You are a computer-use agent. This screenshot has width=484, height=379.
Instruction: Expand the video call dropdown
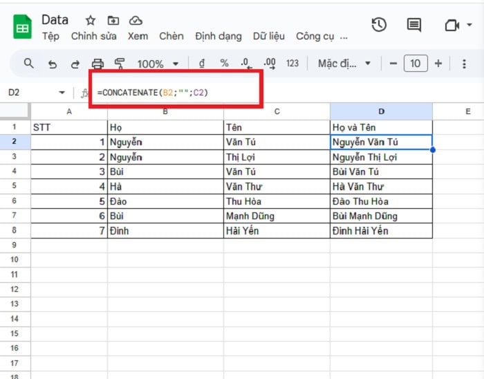click(470, 26)
